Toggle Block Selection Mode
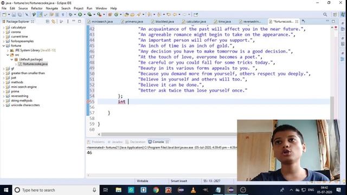This screenshot has width=347, height=195. tap(57, 15)
